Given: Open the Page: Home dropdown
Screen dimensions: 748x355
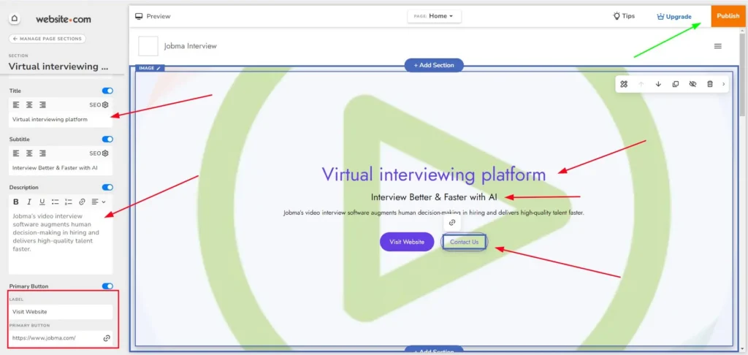Looking at the screenshot, I should pos(434,16).
